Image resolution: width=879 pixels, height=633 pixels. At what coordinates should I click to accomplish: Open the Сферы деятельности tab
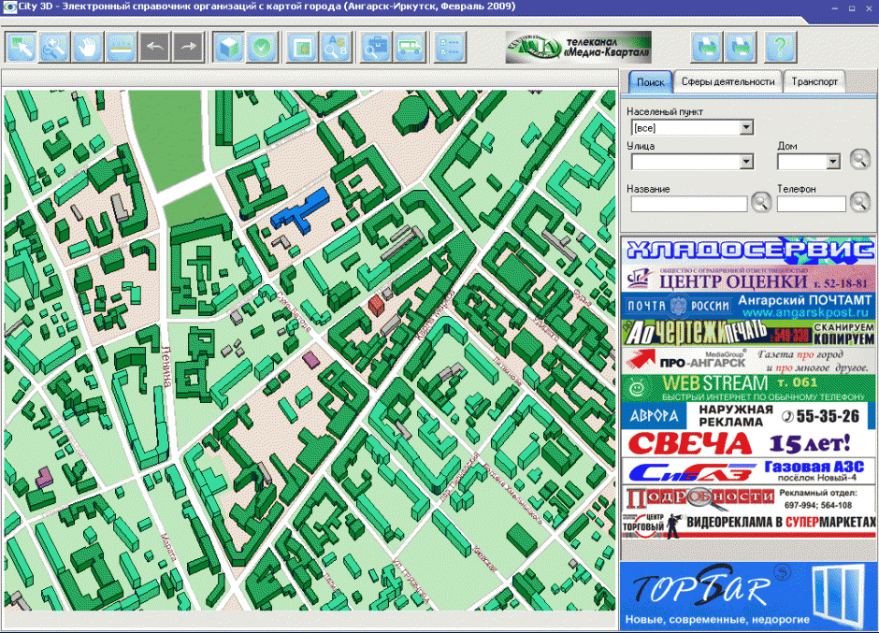tap(728, 82)
